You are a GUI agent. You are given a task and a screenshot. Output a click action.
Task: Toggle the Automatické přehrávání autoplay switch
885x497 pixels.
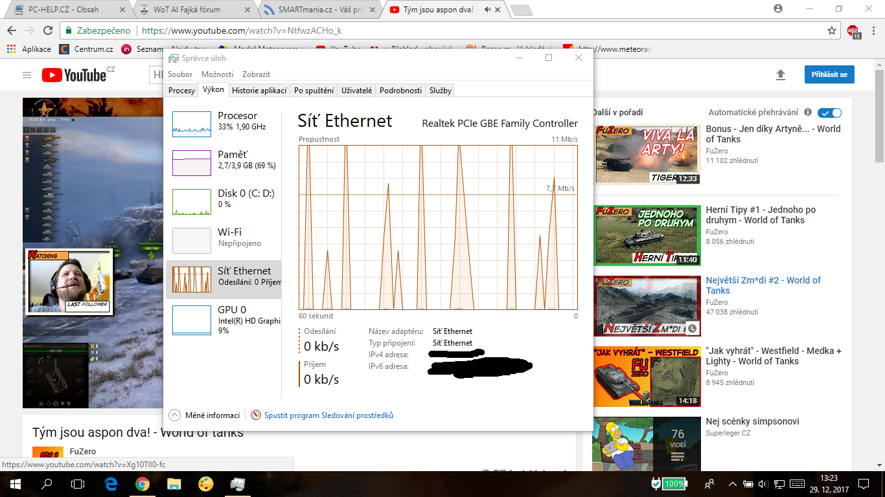(829, 113)
